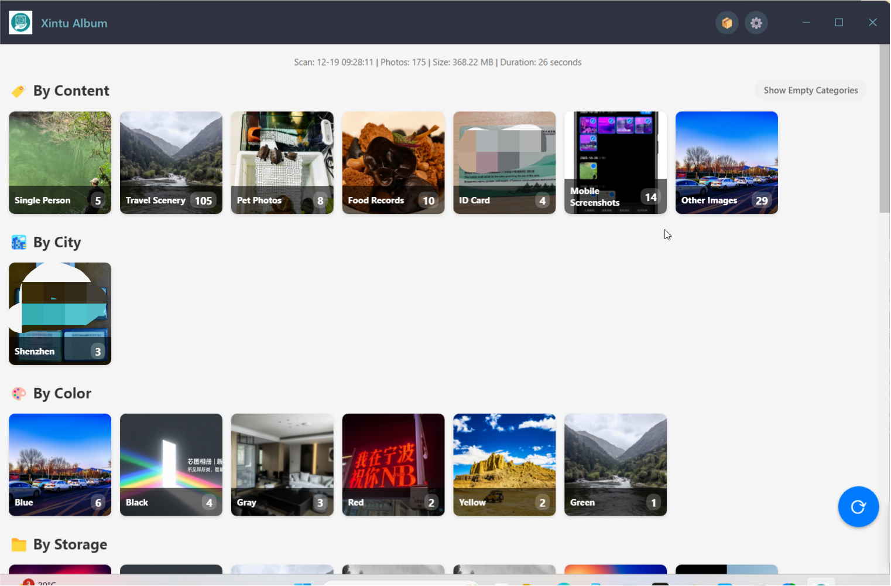
Task: Open Mobile Screenshots album
Action: [x=615, y=162]
